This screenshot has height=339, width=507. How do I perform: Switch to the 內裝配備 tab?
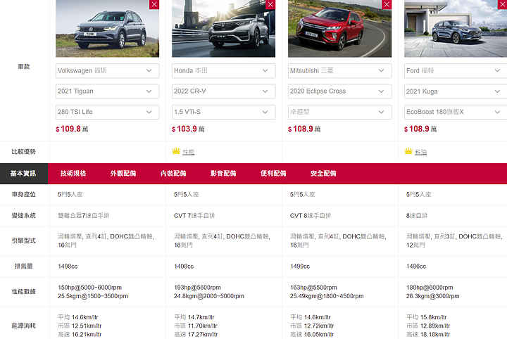tap(173, 174)
